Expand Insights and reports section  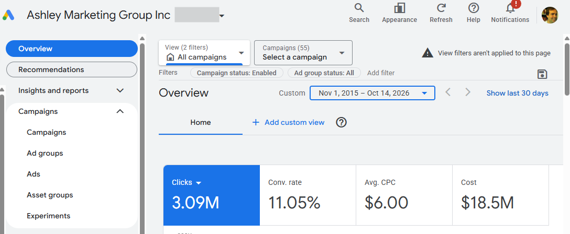(x=72, y=90)
